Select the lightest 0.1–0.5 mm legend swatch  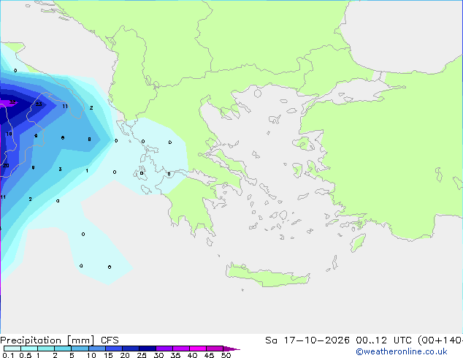12,349
